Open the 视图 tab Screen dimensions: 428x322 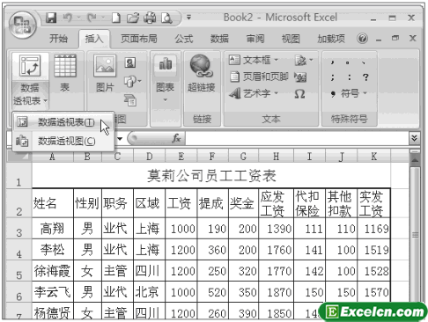[291, 39]
